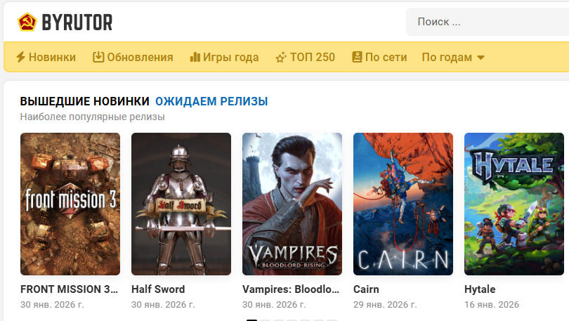The height and width of the screenshot is (321, 569).
Task: Click the BYRUTOR site name text
Action: point(77,22)
